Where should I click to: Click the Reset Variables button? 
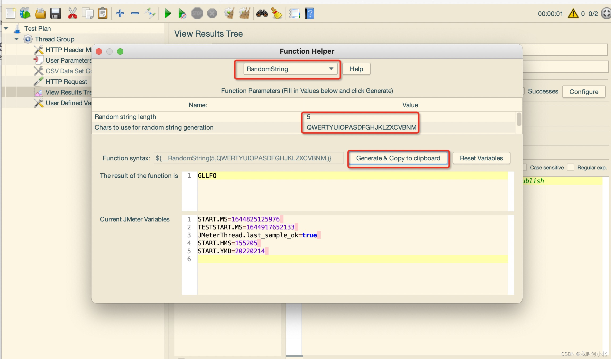(x=481, y=158)
